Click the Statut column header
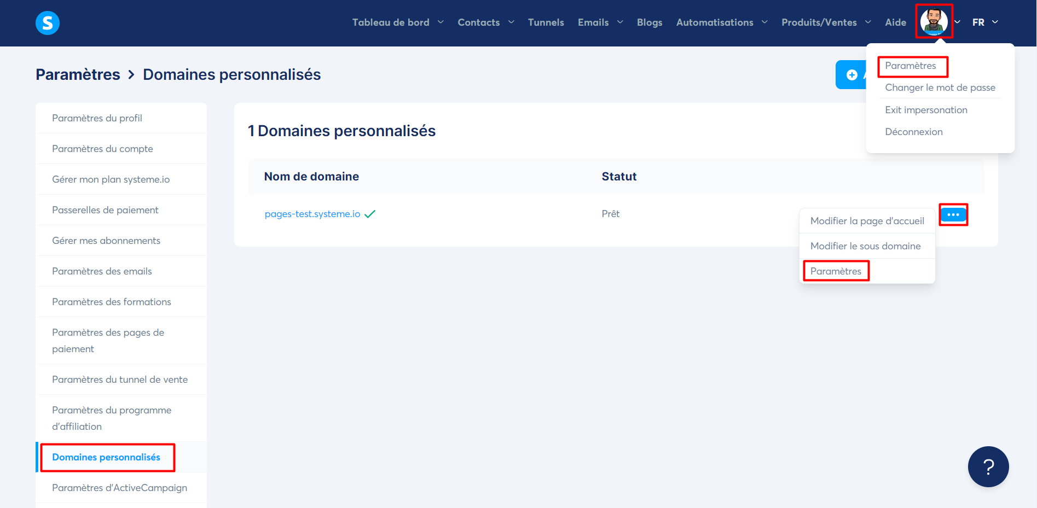 coord(619,177)
